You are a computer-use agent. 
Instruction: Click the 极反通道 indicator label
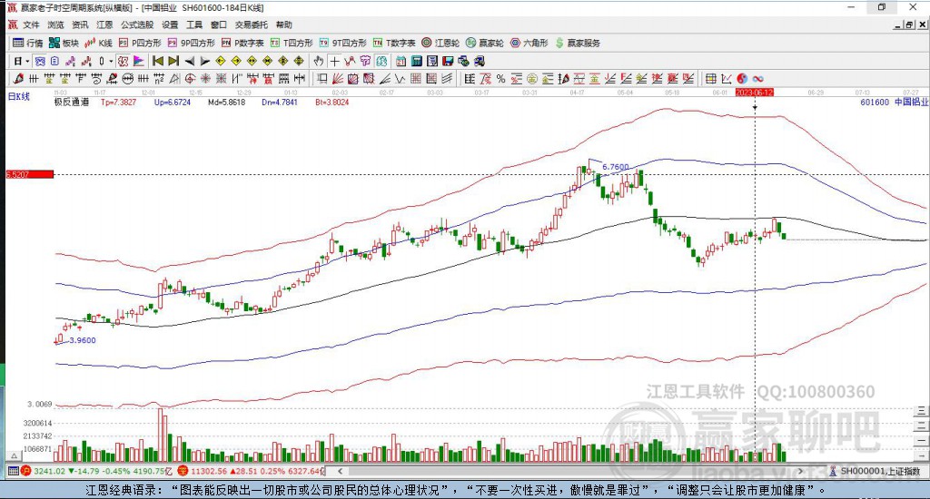point(71,102)
